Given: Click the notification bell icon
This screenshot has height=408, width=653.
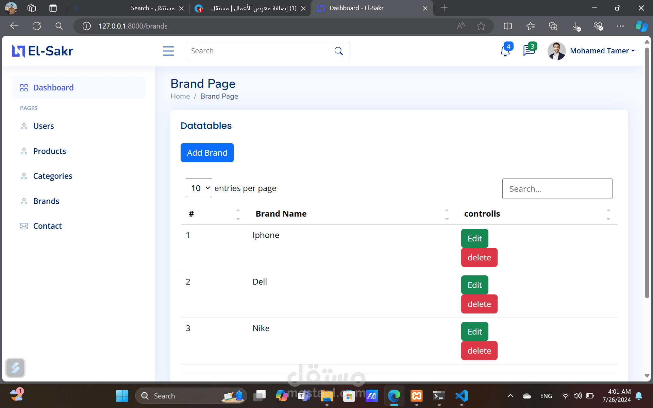Looking at the screenshot, I should (505, 51).
